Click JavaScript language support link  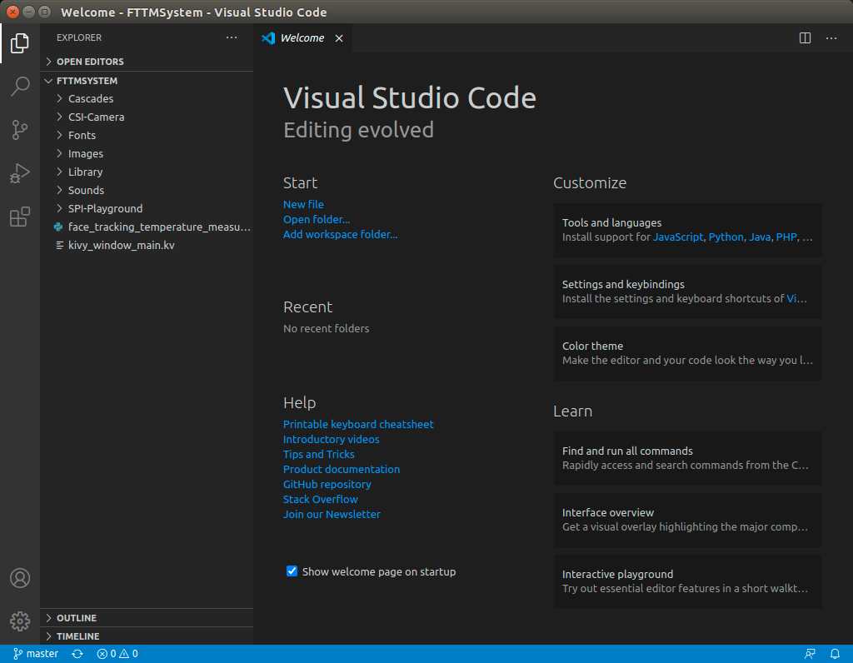pyautogui.click(x=678, y=237)
